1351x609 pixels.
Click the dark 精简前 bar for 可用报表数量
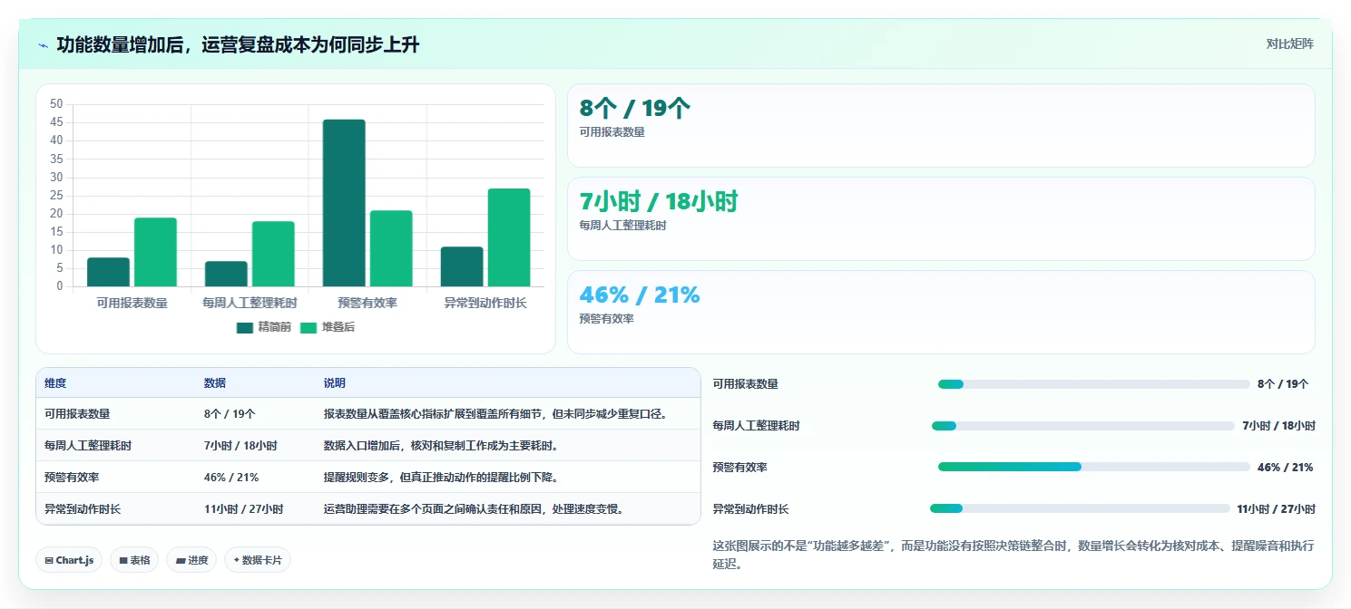(x=108, y=272)
